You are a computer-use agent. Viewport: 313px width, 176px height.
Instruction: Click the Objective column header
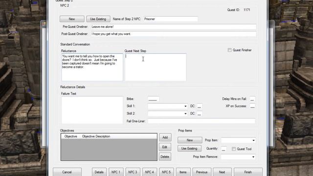(x=70, y=136)
